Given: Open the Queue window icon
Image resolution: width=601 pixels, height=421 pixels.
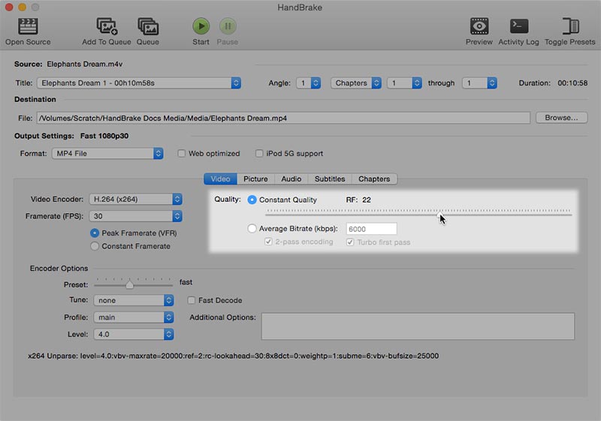Looking at the screenshot, I should pos(147,26).
